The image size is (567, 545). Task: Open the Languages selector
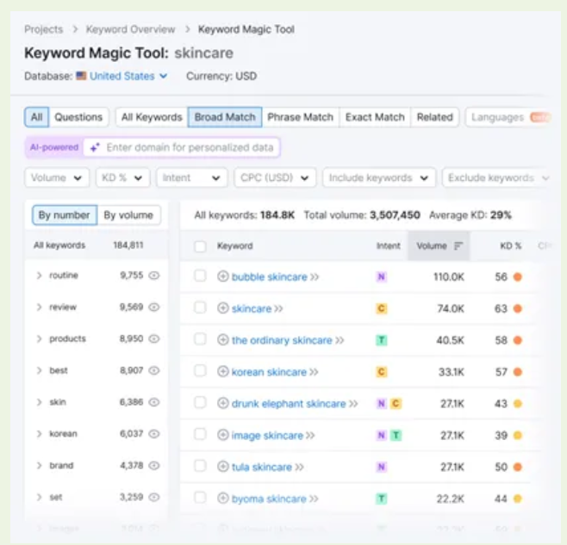tap(508, 117)
